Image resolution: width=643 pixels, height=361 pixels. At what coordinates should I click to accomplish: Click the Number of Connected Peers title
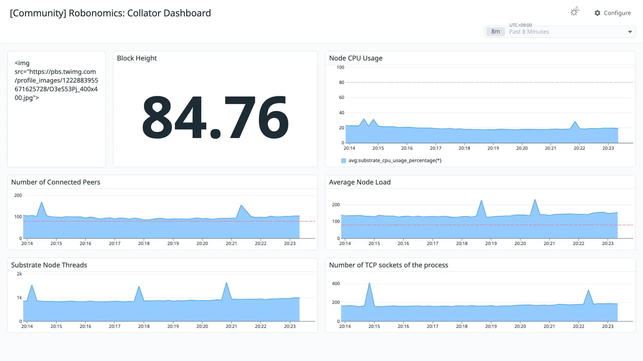click(56, 182)
